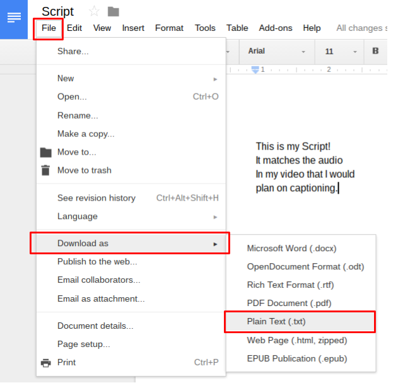The height and width of the screenshot is (383, 398).
Task: Click the text 'It matches the audio'
Action: click(x=299, y=160)
